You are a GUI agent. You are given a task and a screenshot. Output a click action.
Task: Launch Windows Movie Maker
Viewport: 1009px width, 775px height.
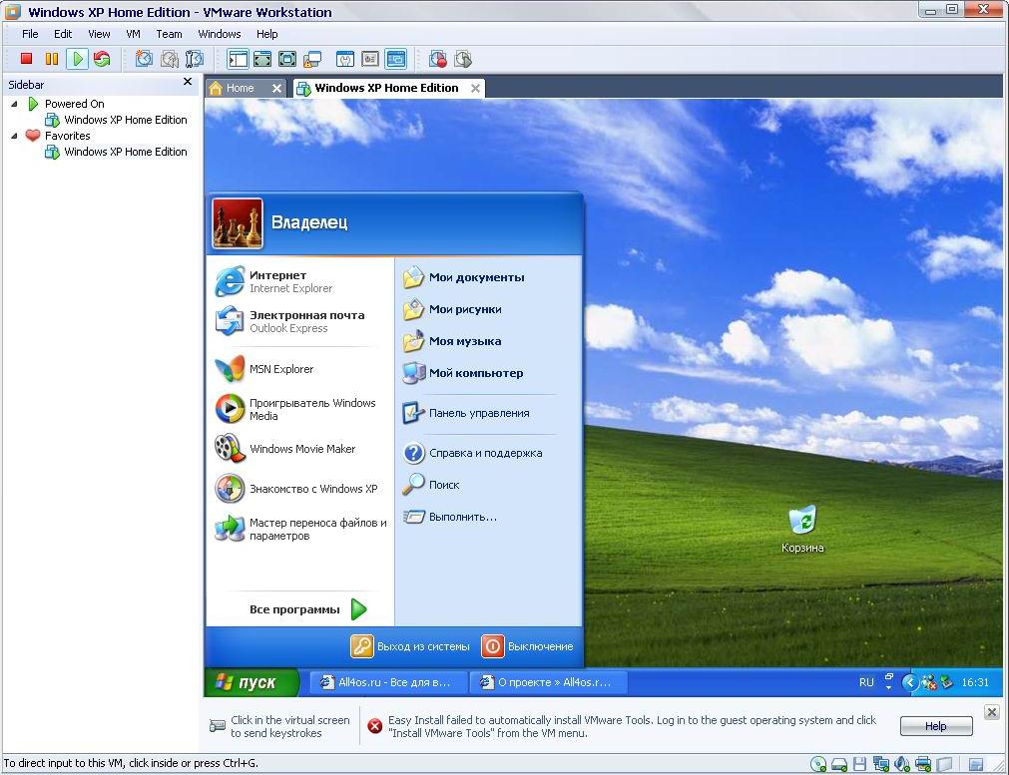[x=299, y=449]
